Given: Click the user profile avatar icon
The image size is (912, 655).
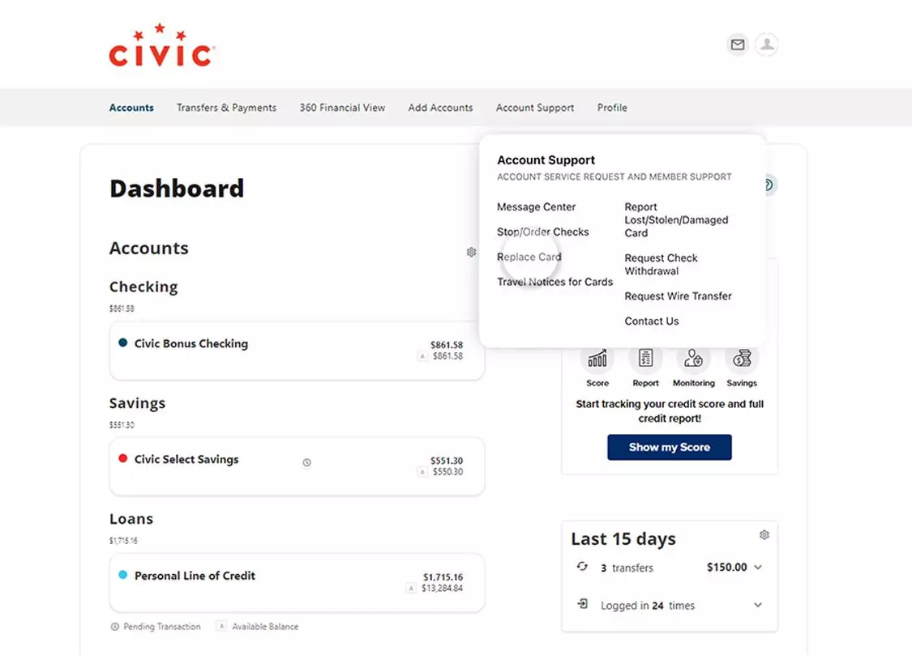Looking at the screenshot, I should pyautogui.click(x=766, y=45).
